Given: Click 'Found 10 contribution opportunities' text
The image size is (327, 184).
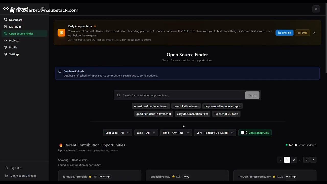Looking at the screenshot, I should pos(80,165).
